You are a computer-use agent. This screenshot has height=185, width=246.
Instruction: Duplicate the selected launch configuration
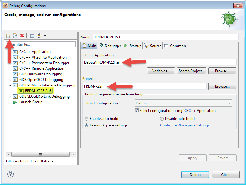(15, 36)
